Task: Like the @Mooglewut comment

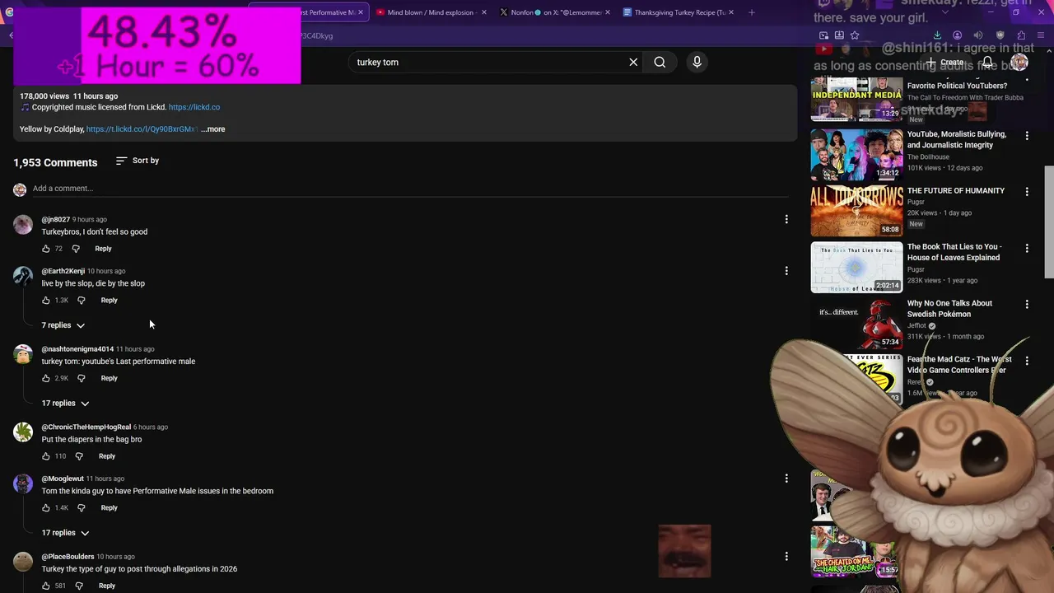Action: 46,508
